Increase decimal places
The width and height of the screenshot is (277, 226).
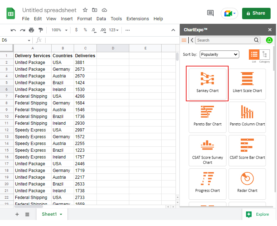103,30
